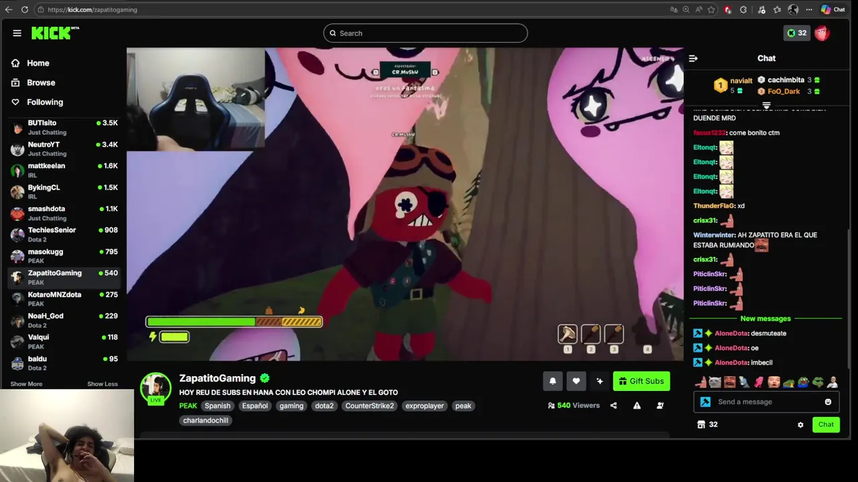Report stream with warning triangle icon
858x482 pixels.
(x=637, y=406)
